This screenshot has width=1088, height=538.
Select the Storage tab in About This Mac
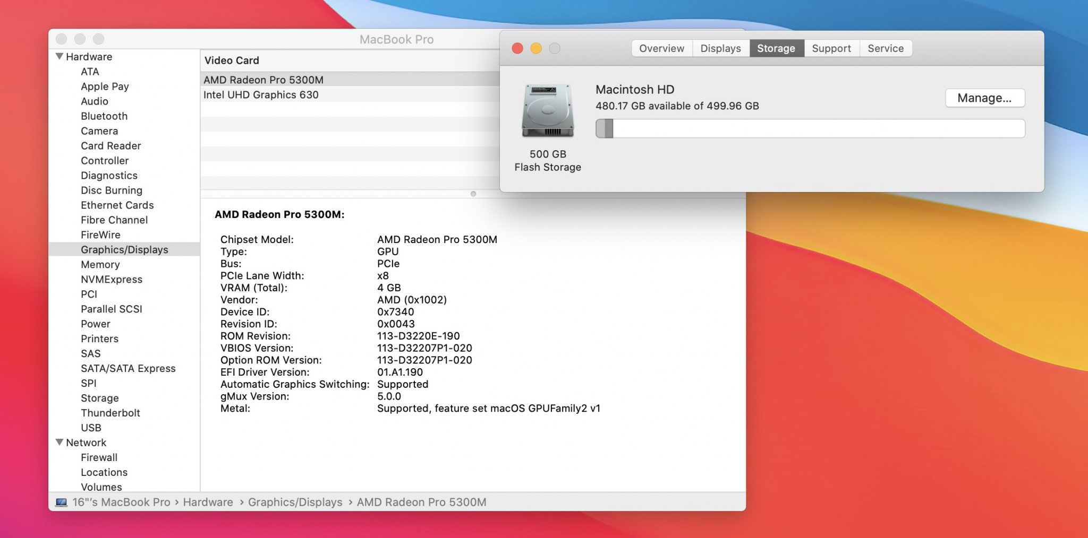[776, 48]
